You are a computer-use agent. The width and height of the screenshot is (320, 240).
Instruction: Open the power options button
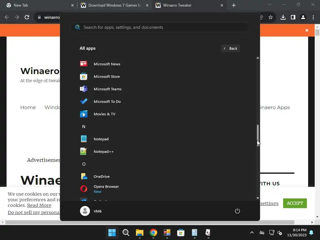click(x=237, y=211)
